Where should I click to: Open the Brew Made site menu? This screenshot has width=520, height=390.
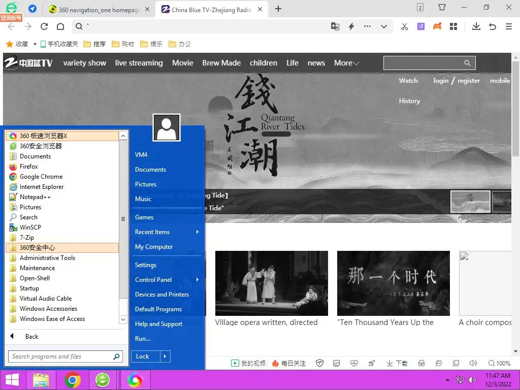coord(221,63)
